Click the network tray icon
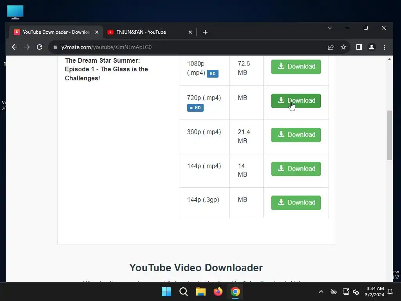This screenshot has width=401, height=301. [x=346, y=292]
